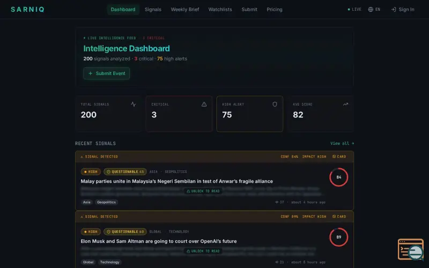
Task: Open the Elon Musk and Sam Altman headline
Action: (x=159, y=241)
